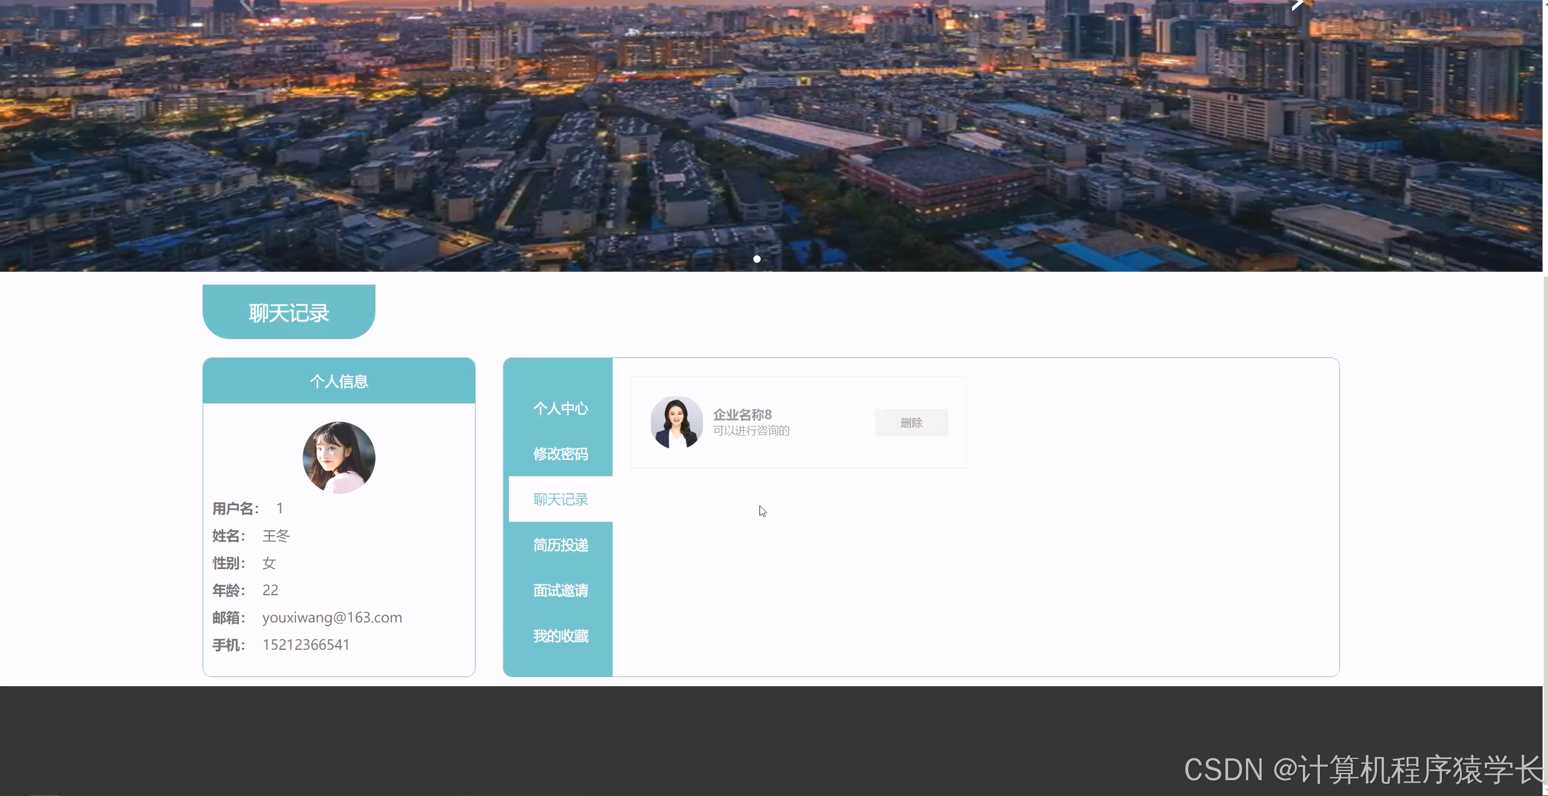Click the phone number 15212366541
The height and width of the screenshot is (796, 1548).
[x=306, y=645]
